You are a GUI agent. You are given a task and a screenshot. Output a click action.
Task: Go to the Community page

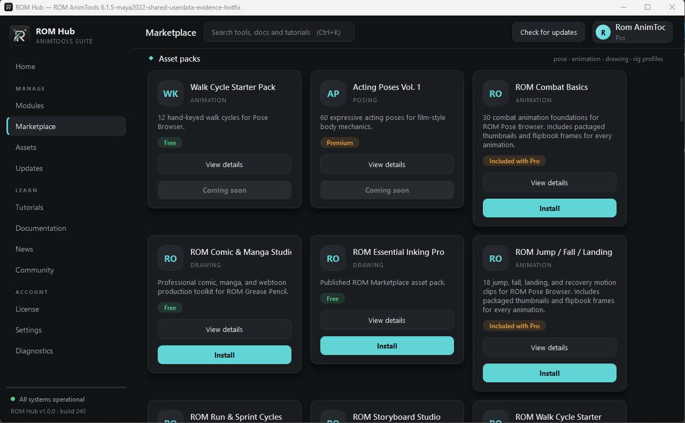[66, 270]
